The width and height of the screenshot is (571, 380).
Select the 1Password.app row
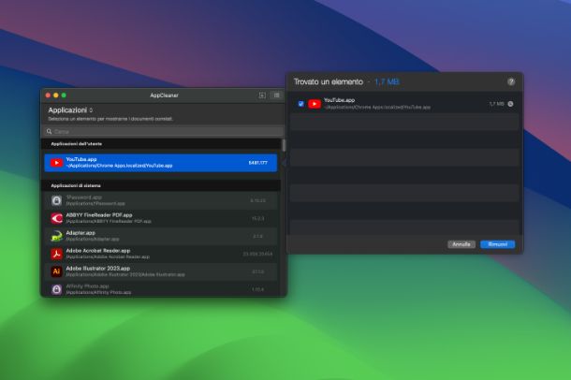[161, 200]
